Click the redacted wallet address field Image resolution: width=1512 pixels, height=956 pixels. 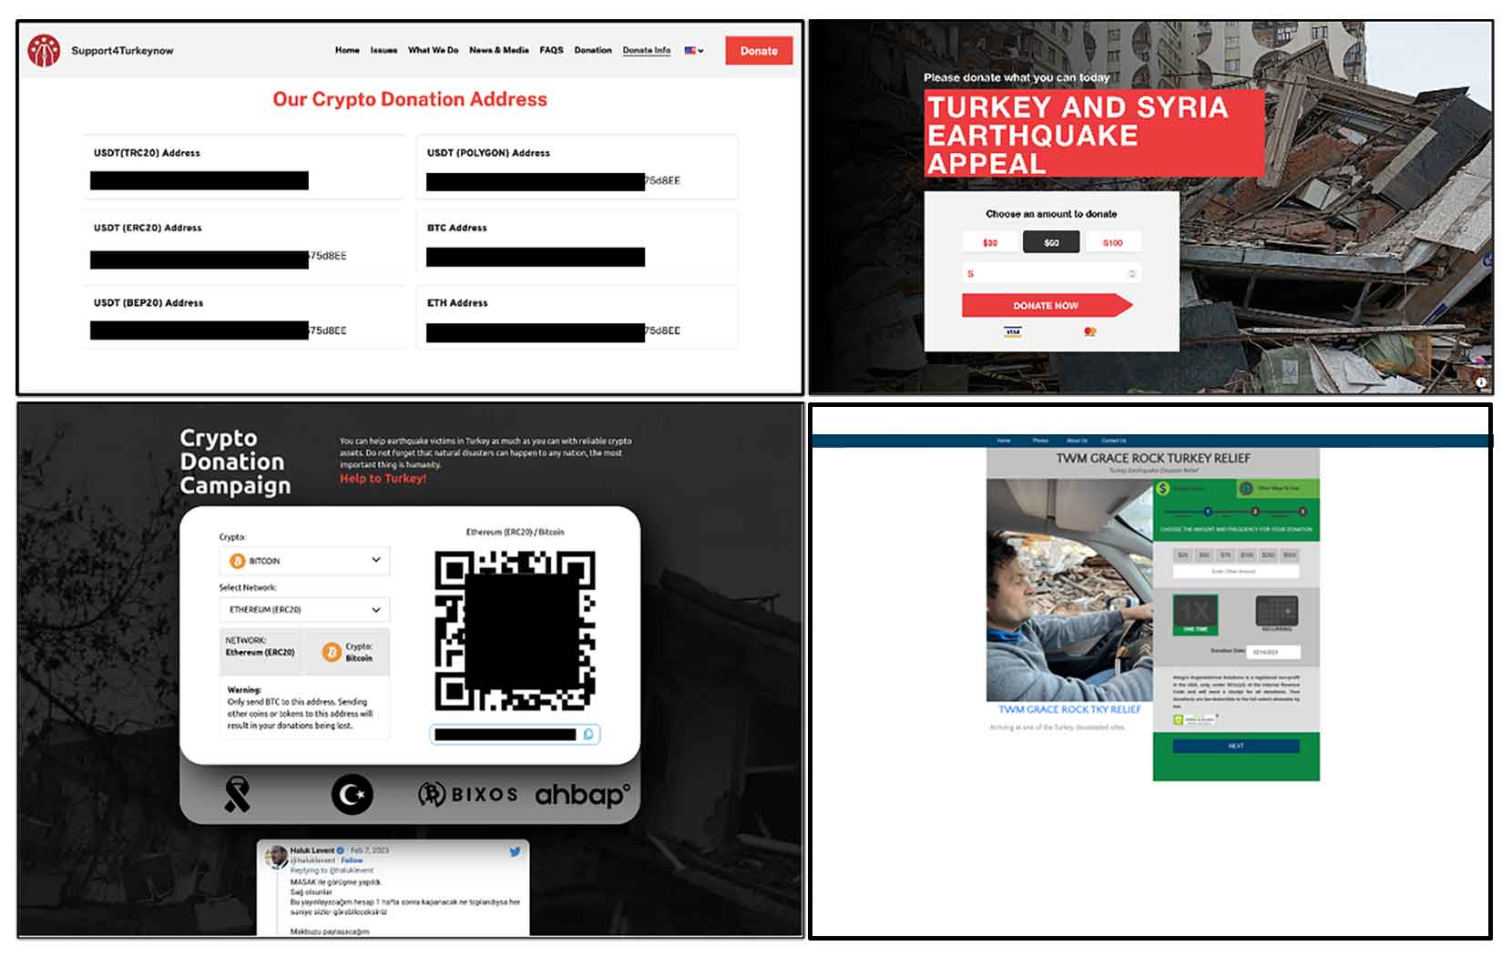coord(515,734)
